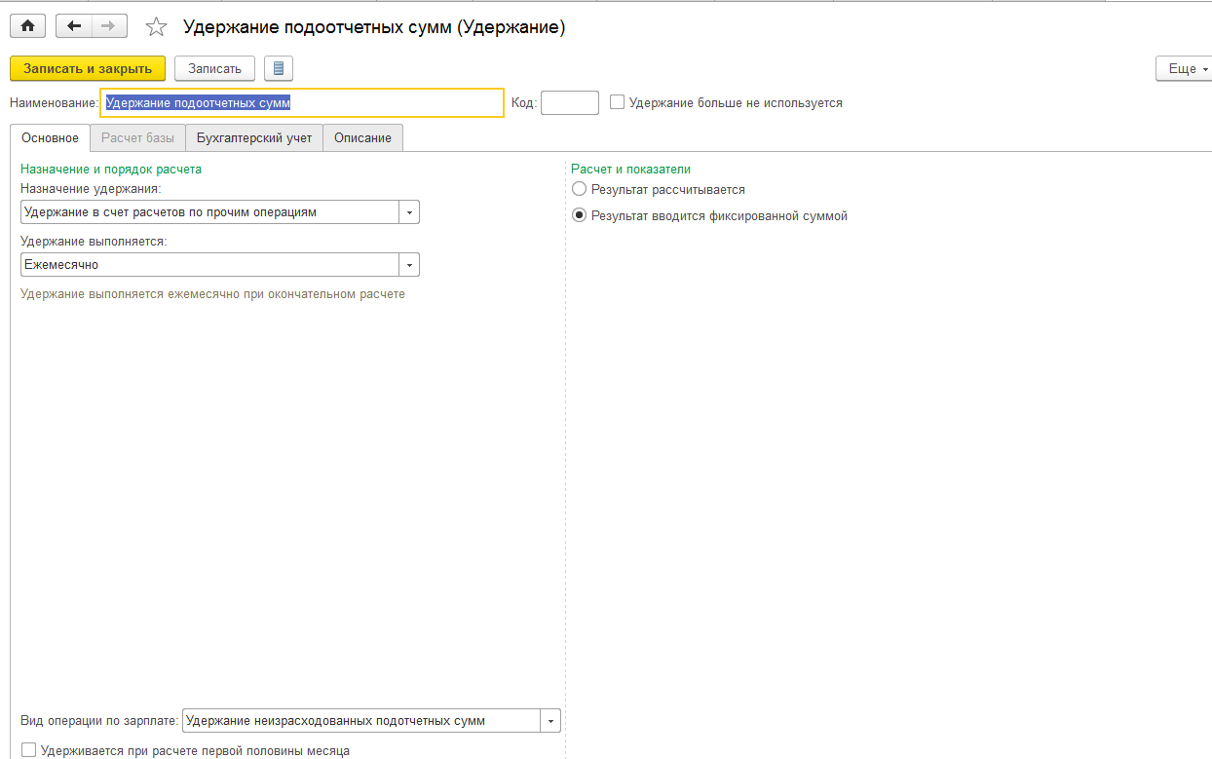Screen dimensions: 1212x759
Task: Select Результат рассчитывается radio option
Action: point(580,189)
